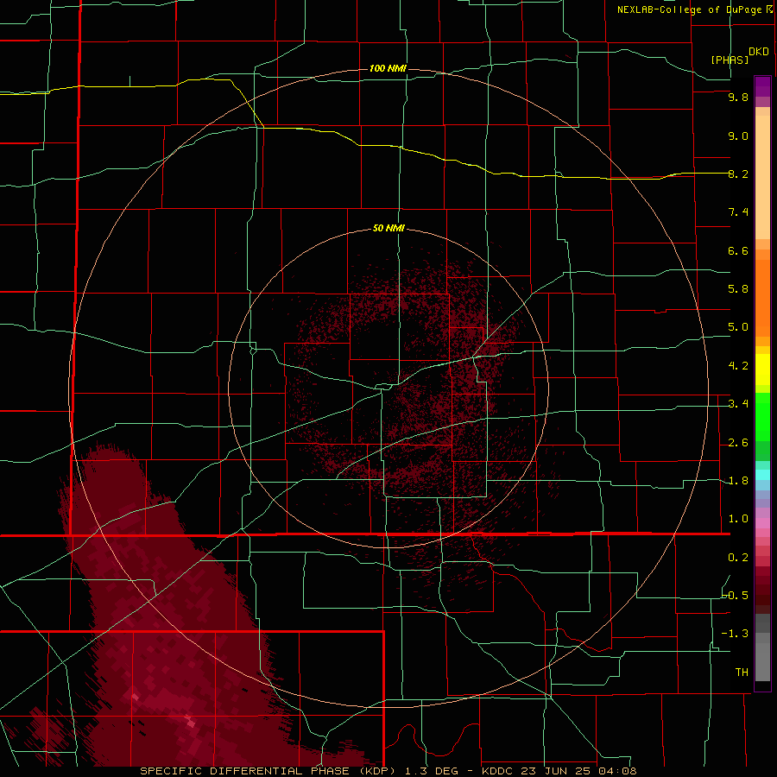Click the KDDC station identifier

pyautogui.click(x=498, y=771)
